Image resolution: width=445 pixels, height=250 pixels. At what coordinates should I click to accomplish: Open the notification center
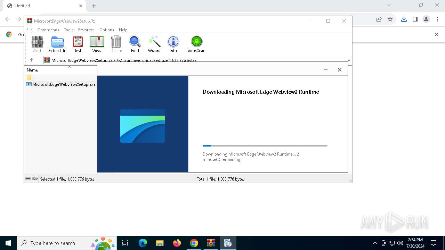[x=434, y=243]
